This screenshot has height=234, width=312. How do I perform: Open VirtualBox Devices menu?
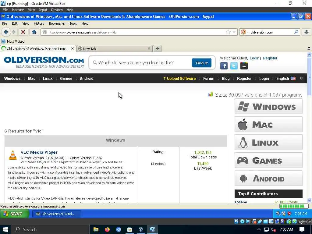(57, 10)
